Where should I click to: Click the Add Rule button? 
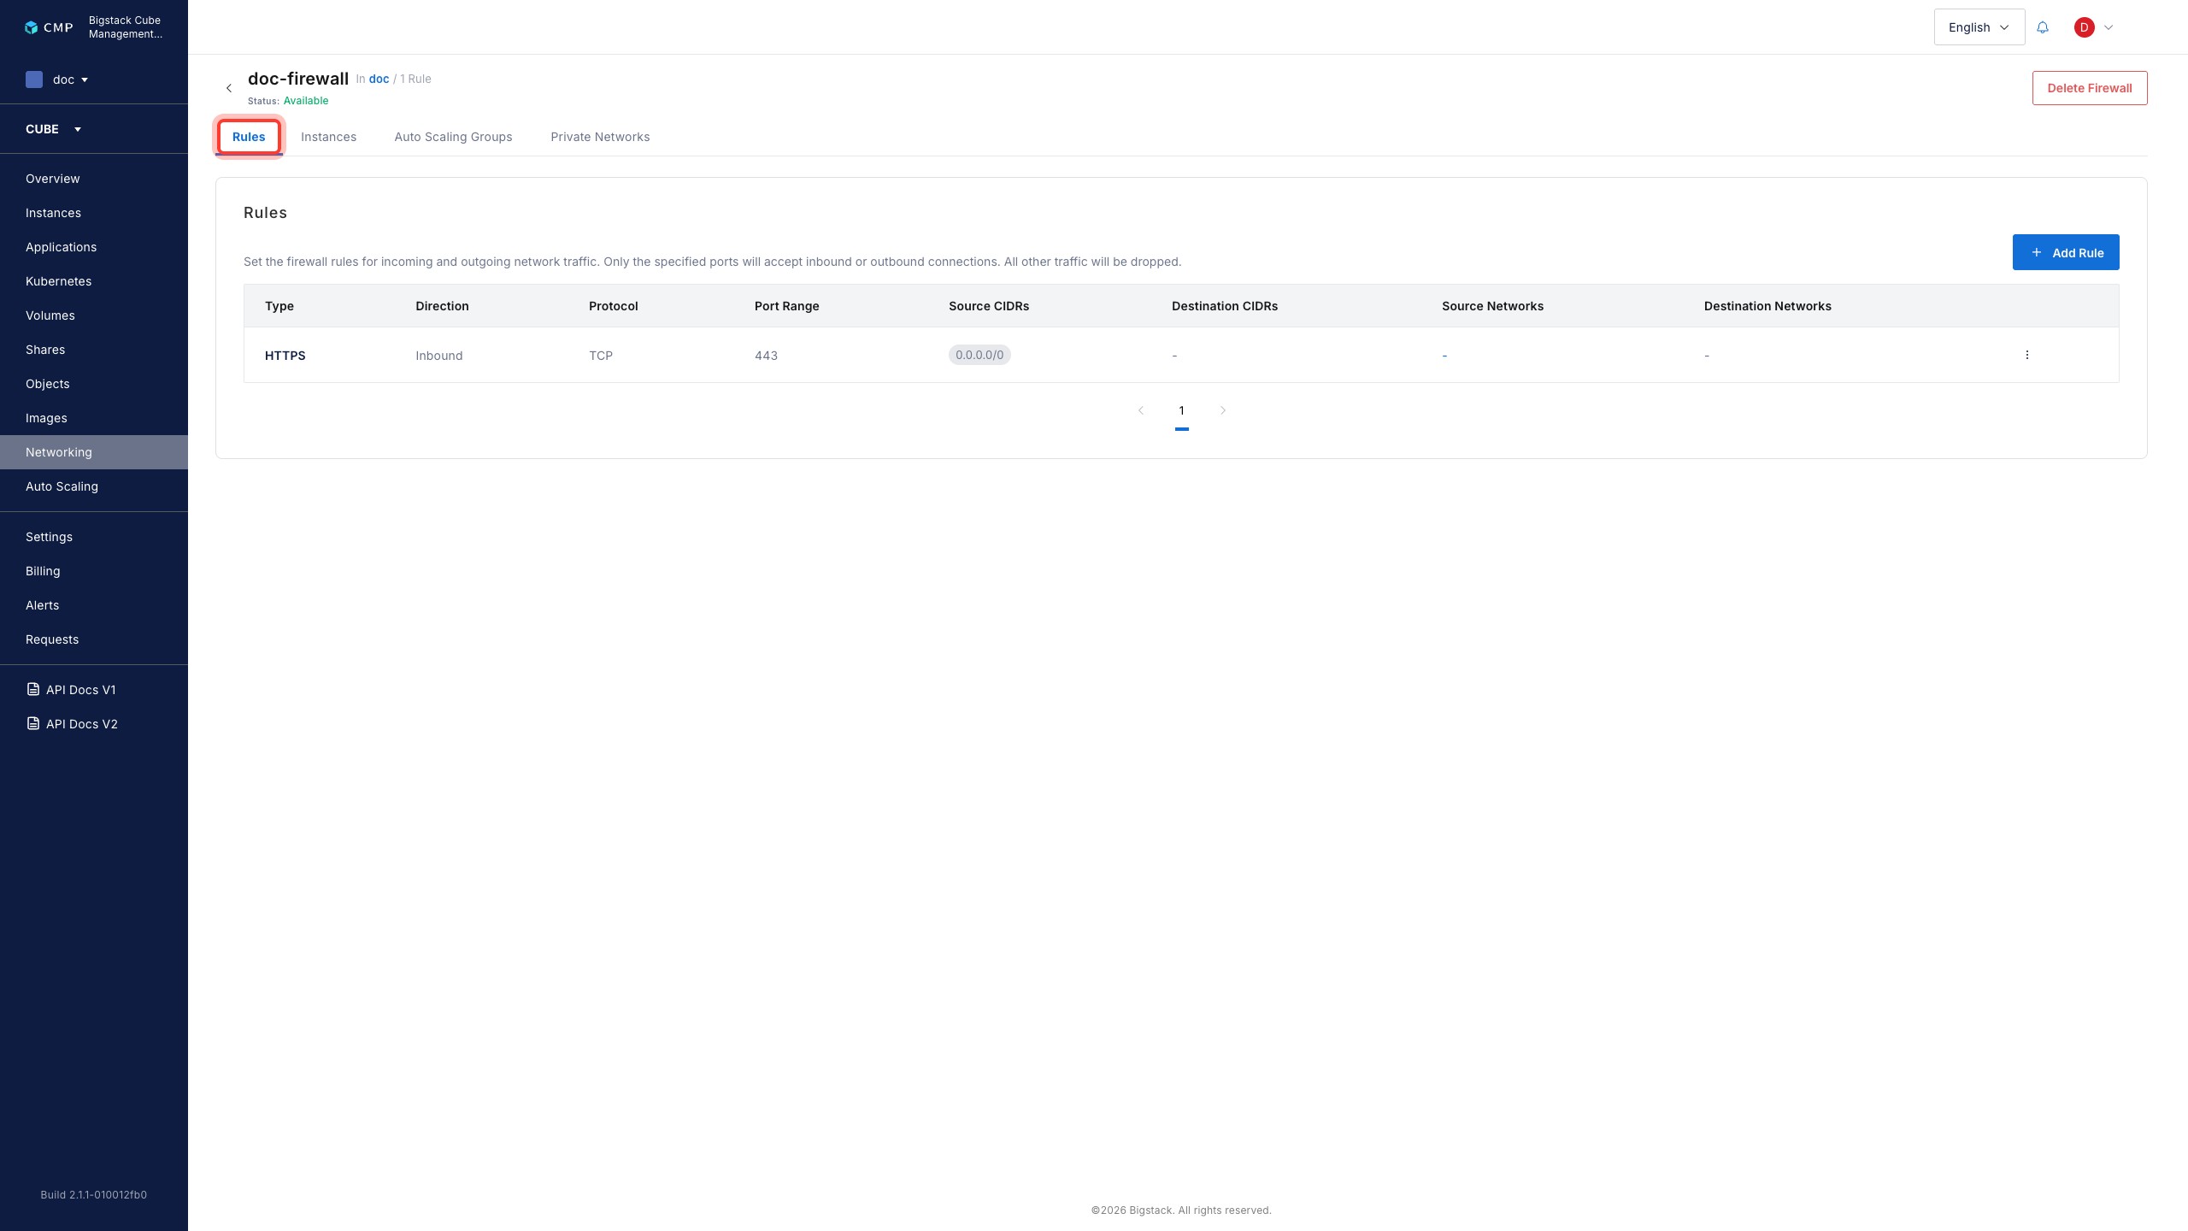[2066, 252]
